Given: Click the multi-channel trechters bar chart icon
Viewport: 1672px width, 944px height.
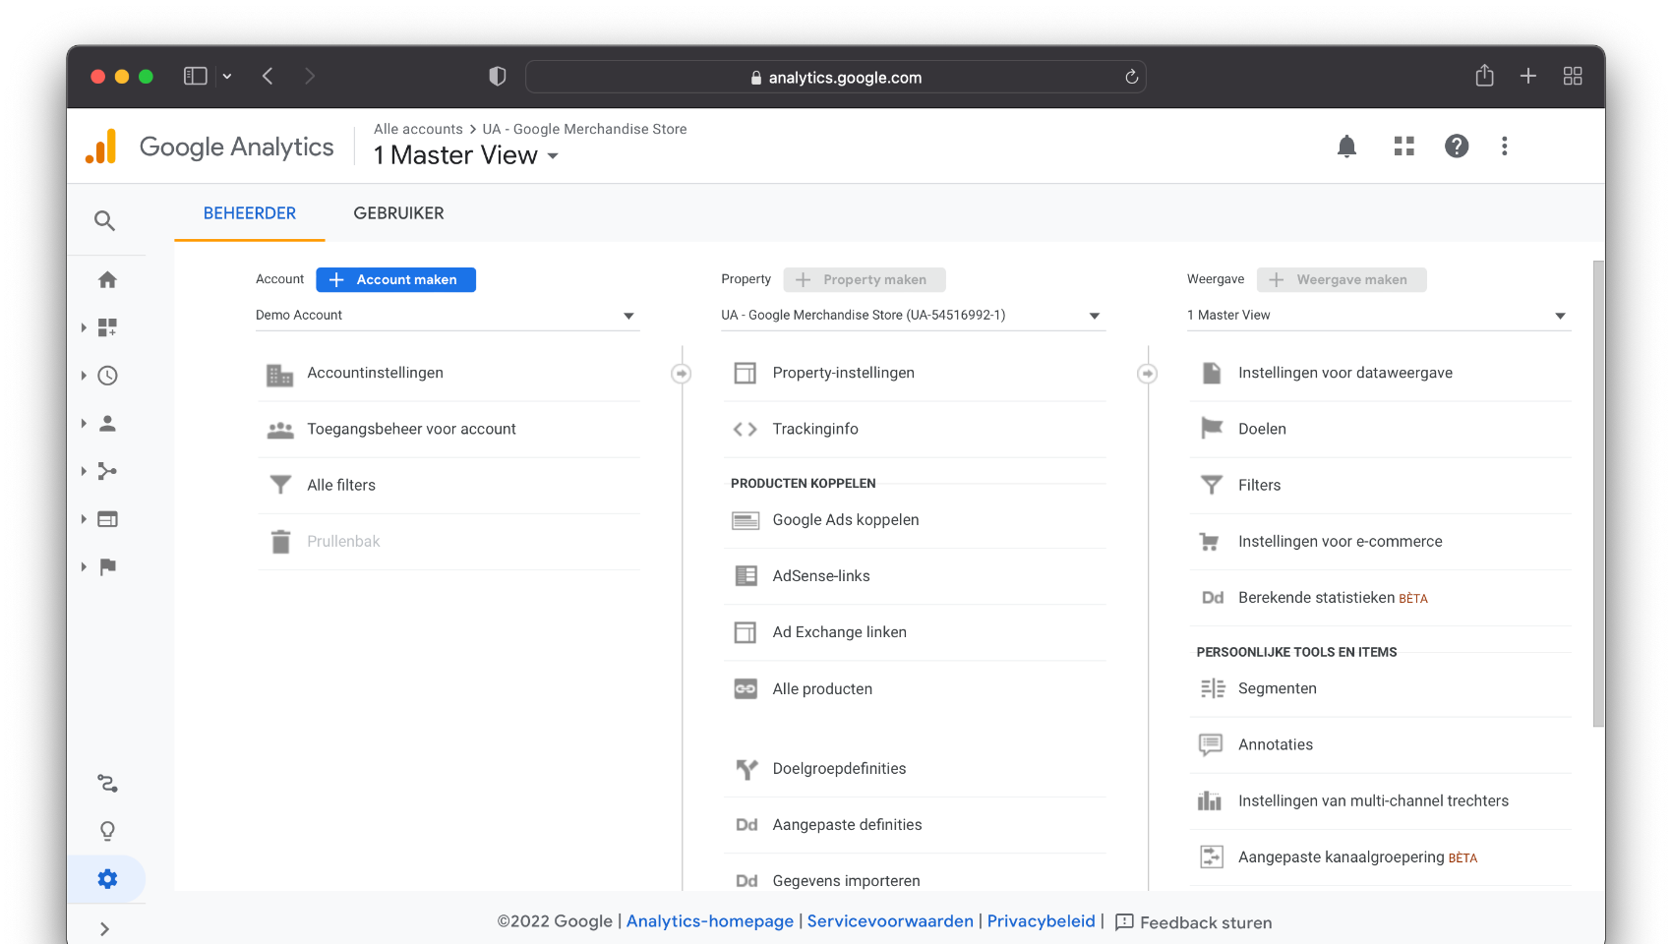Looking at the screenshot, I should pyautogui.click(x=1210, y=801).
